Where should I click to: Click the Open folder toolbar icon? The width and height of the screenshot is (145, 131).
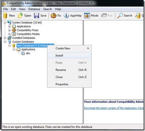click(20, 16)
